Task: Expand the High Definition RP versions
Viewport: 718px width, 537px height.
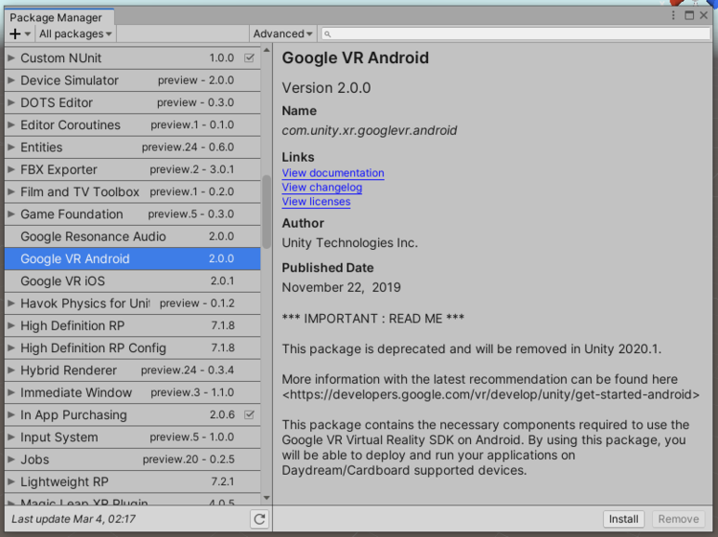Action: pos(11,325)
